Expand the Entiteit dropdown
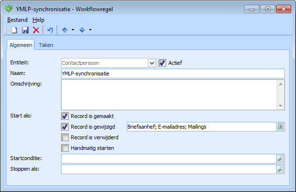This screenshot has height=192, width=296. tap(152, 63)
